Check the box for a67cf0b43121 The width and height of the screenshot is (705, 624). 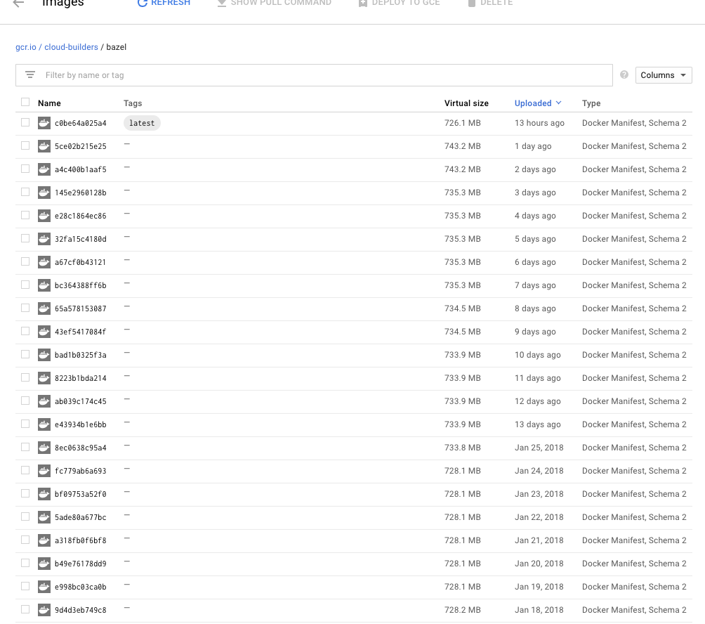coord(25,261)
